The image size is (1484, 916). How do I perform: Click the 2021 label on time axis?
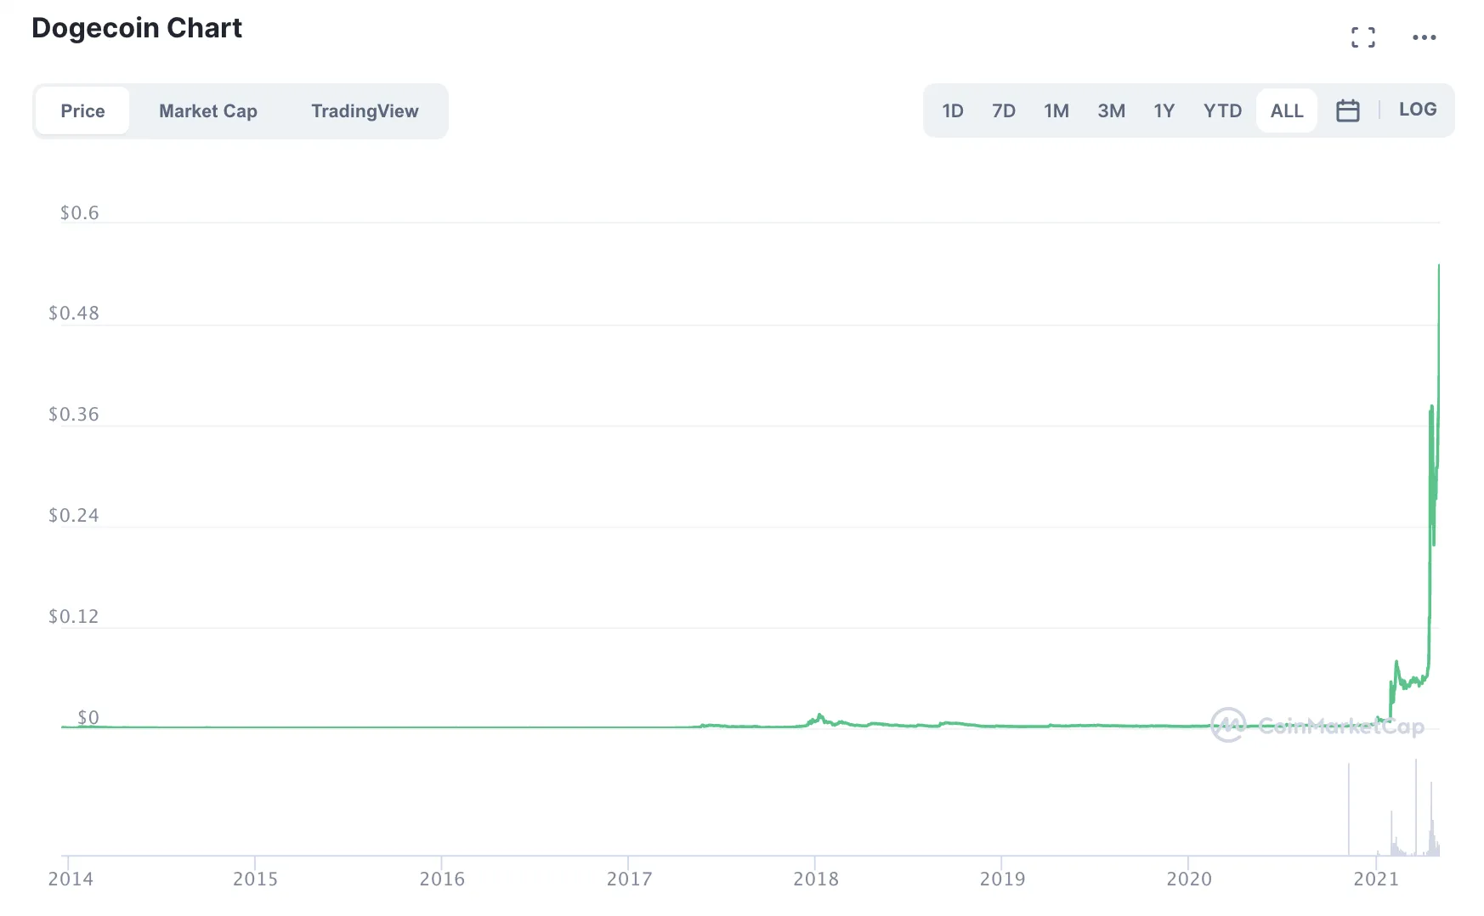(x=1375, y=879)
